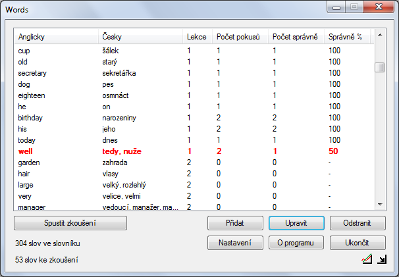The image size is (399, 277).
Task: Remove word using Odstranit button
Action: tap(358, 223)
